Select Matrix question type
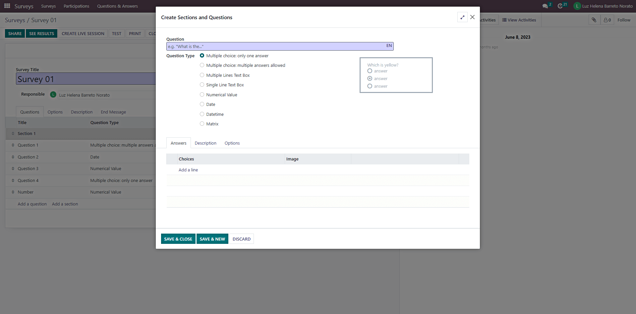Image resolution: width=636 pixels, height=314 pixels. pos(202,124)
